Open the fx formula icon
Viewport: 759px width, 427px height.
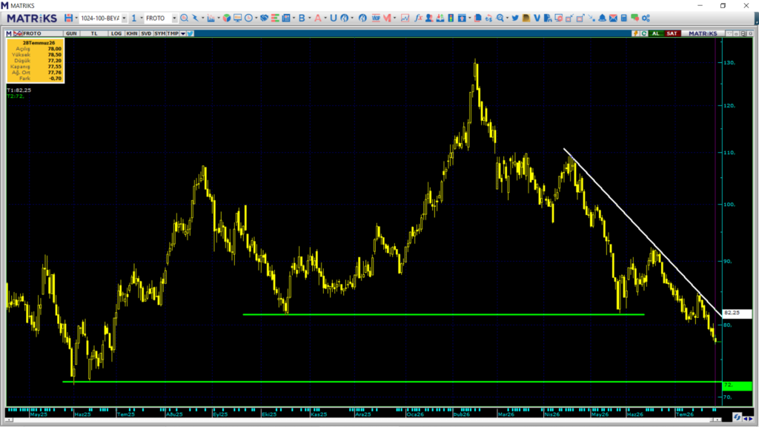(x=419, y=18)
